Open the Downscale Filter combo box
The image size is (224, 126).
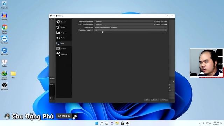(x=130, y=27)
